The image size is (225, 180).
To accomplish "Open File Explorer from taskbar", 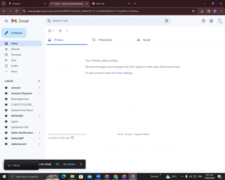I will [x=72, y=176].
